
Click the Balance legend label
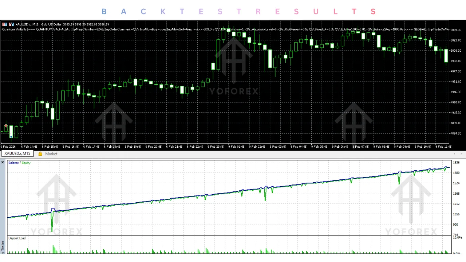pyautogui.click(x=13, y=163)
